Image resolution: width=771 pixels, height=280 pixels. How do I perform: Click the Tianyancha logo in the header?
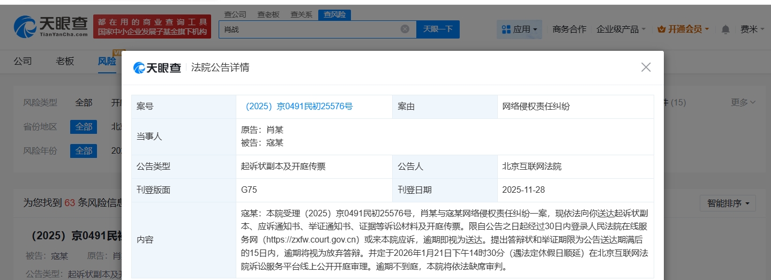(x=51, y=26)
